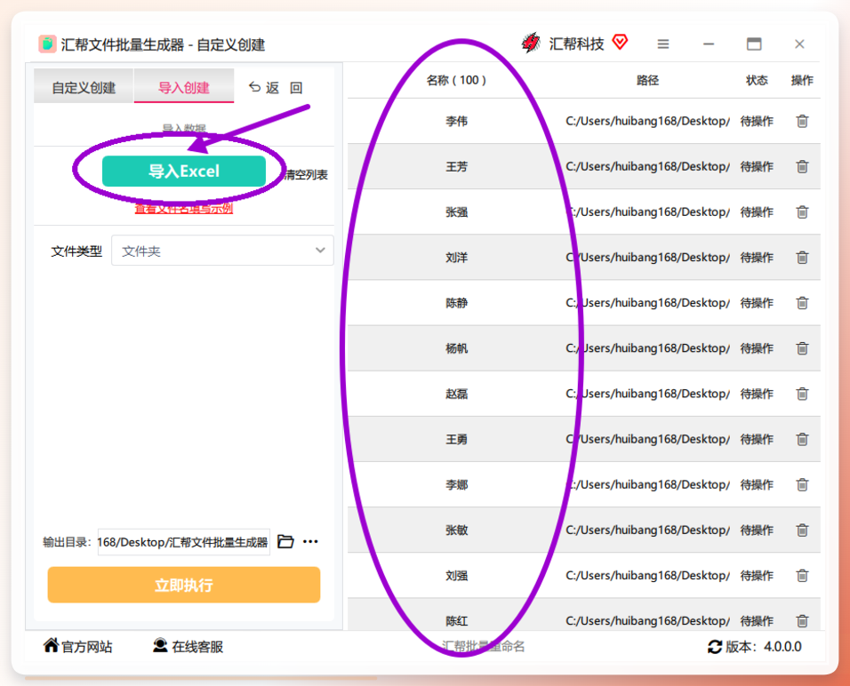Open the hamburger menu in title bar
Viewport: 850px width, 686px height.
pos(663,44)
